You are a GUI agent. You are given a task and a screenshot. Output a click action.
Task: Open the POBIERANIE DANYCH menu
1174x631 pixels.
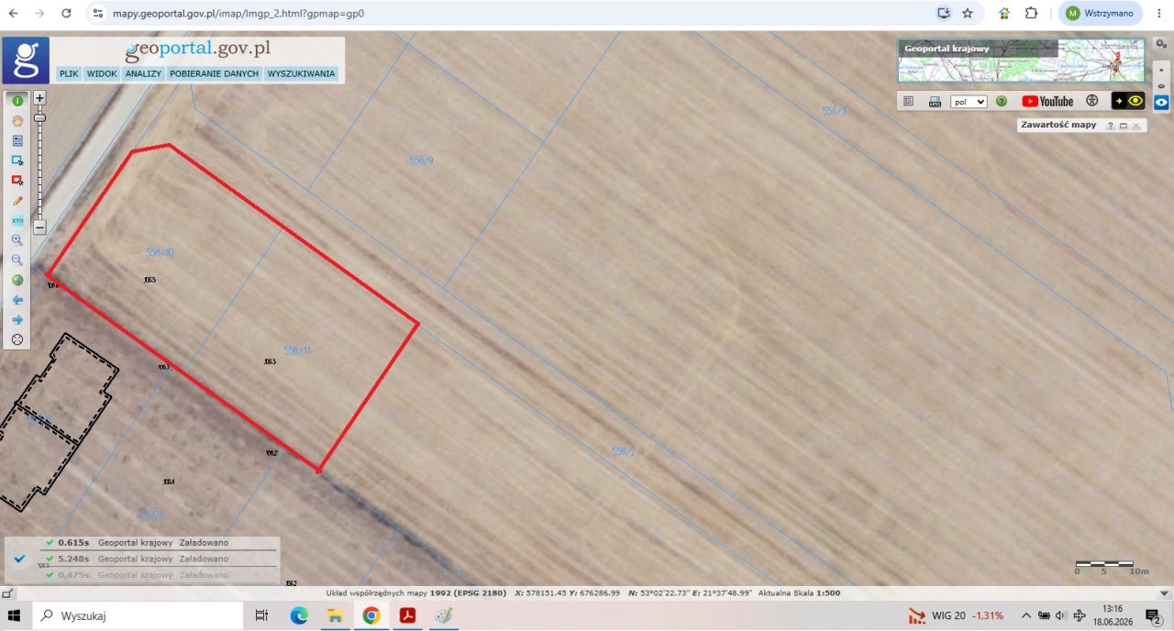tap(215, 73)
